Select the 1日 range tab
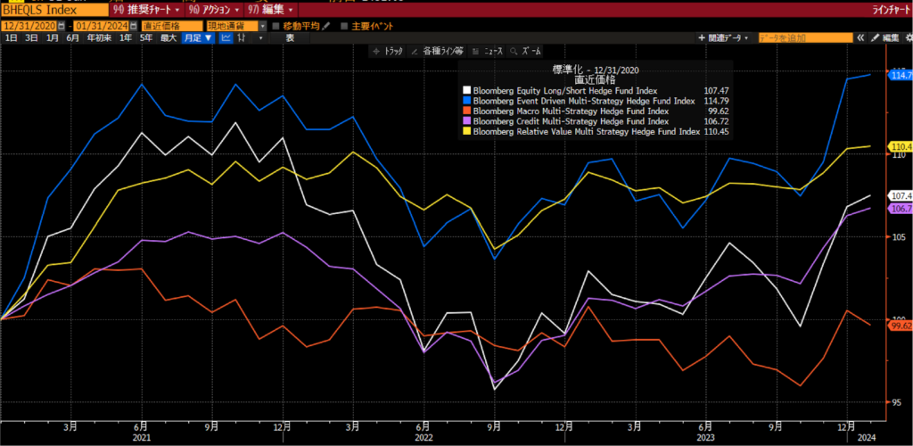Screen dimensions: 913x446 coord(11,37)
